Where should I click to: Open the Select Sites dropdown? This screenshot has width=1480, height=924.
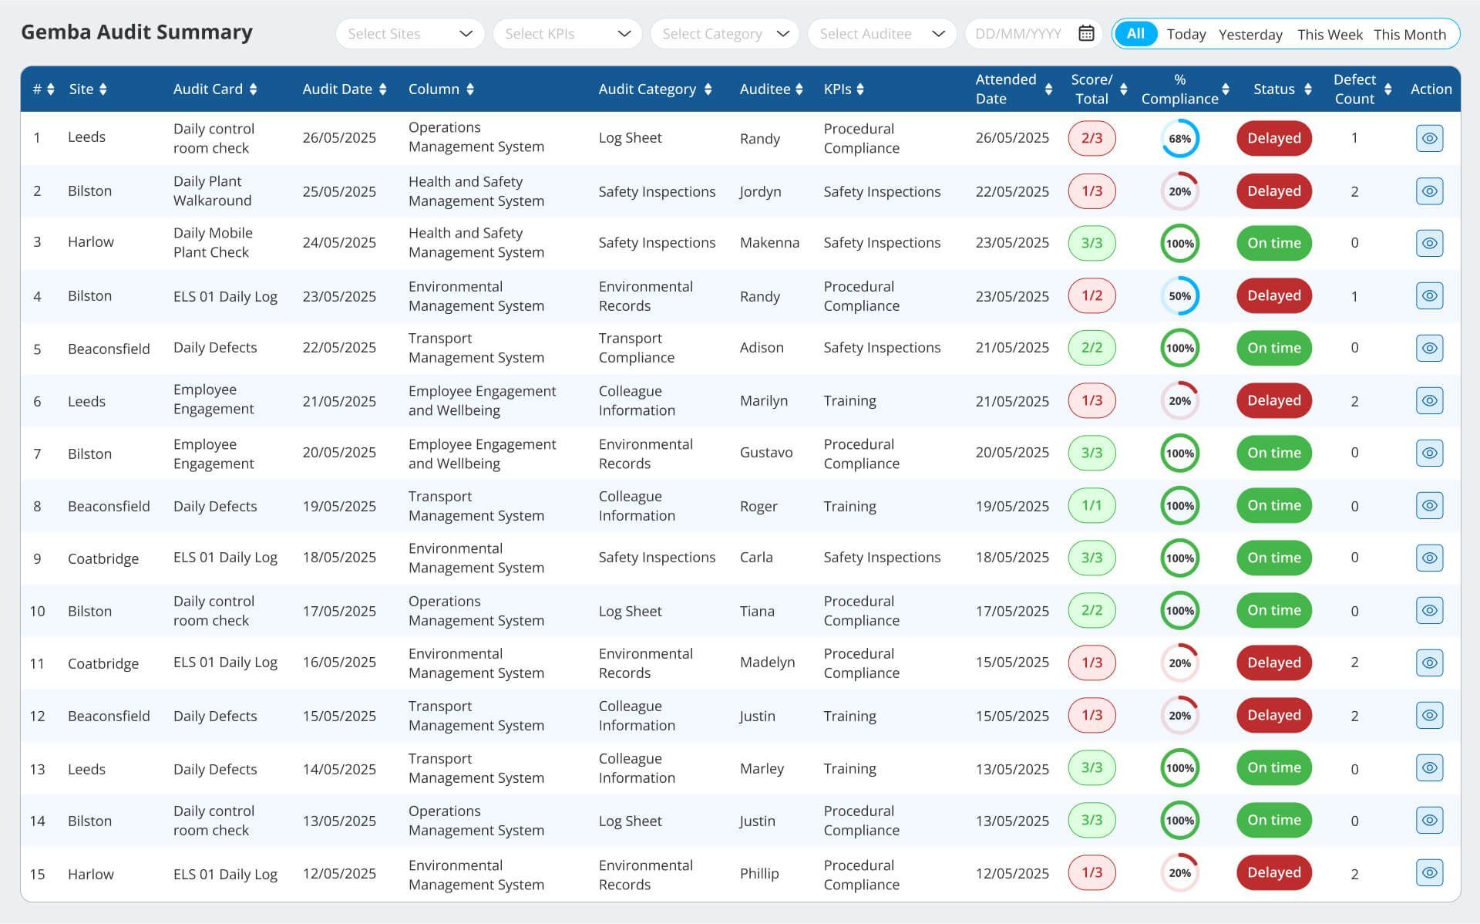click(409, 33)
